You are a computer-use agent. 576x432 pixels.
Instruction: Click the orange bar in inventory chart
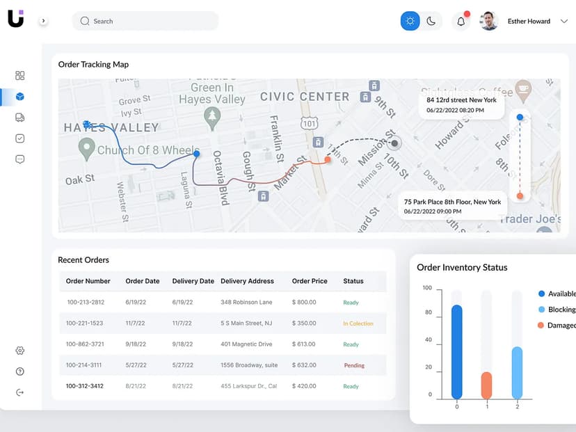click(x=486, y=385)
